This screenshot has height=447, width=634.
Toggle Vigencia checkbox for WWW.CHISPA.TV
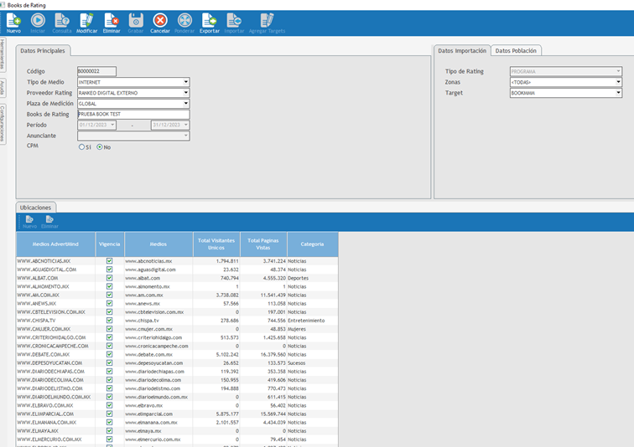click(110, 321)
